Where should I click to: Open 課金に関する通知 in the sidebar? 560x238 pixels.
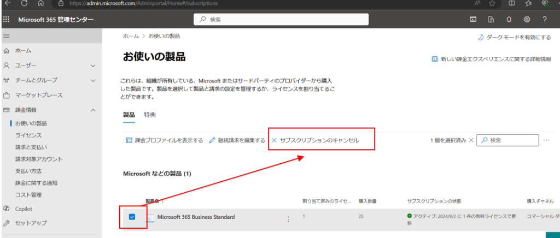pyautogui.click(x=36, y=183)
